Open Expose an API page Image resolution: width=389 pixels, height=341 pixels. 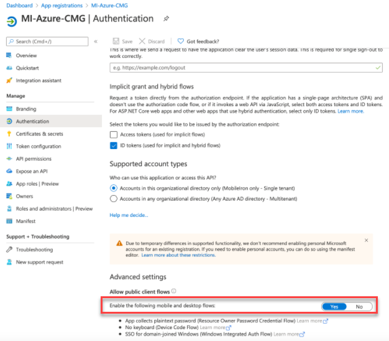click(32, 171)
